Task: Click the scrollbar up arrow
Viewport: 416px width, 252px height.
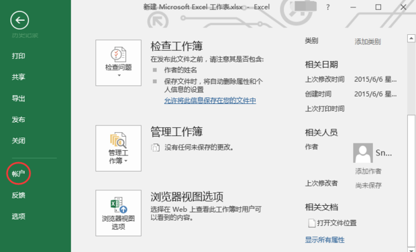Action: pyautogui.click(x=411, y=38)
